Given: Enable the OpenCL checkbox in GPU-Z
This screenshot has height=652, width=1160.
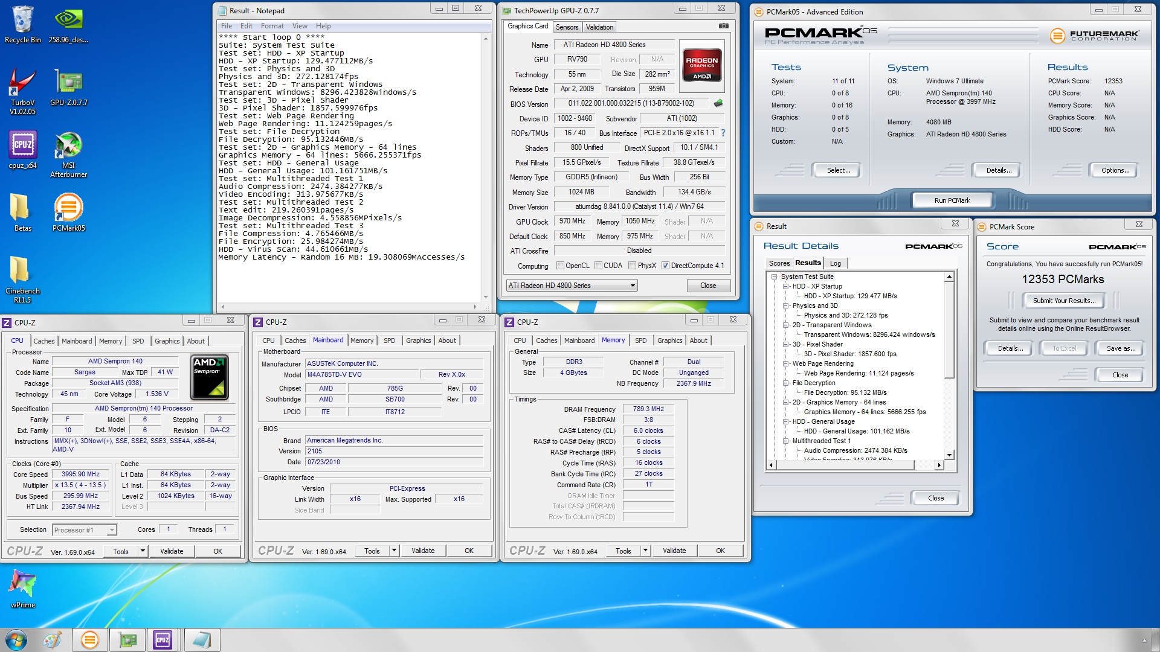Looking at the screenshot, I should tap(560, 266).
